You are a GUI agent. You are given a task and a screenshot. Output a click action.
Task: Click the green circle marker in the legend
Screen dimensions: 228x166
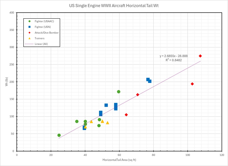[x=30, y=21]
